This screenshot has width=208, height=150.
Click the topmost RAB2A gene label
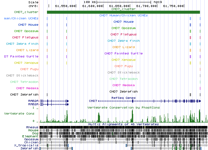tap(33, 101)
